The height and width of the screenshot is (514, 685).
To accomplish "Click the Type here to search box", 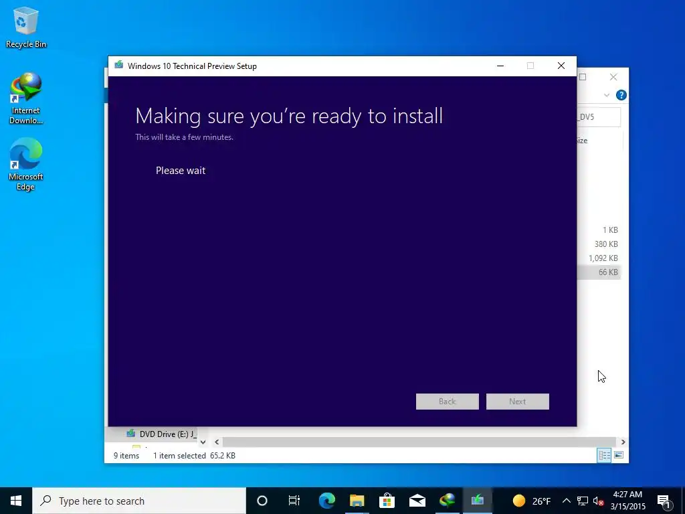I will point(139,501).
